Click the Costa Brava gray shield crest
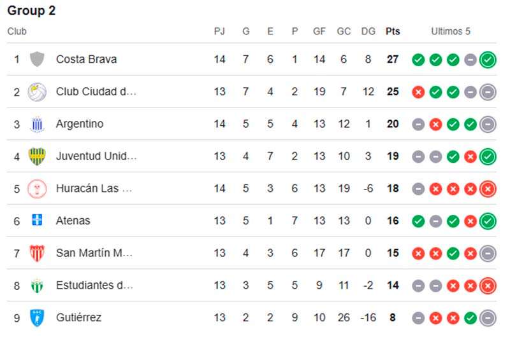 click(37, 59)
